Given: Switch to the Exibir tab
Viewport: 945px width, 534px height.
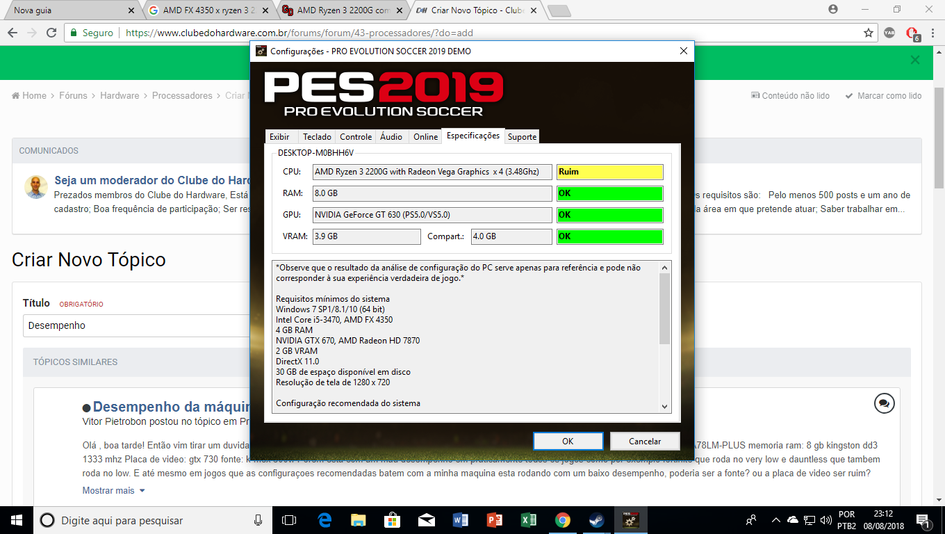Looking at the screenshot, I should tap(279, 137).
